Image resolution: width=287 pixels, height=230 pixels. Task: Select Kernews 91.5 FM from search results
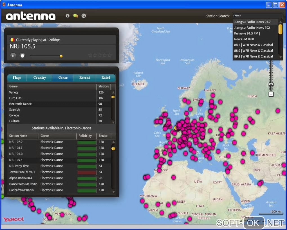(x=247, y=34)
